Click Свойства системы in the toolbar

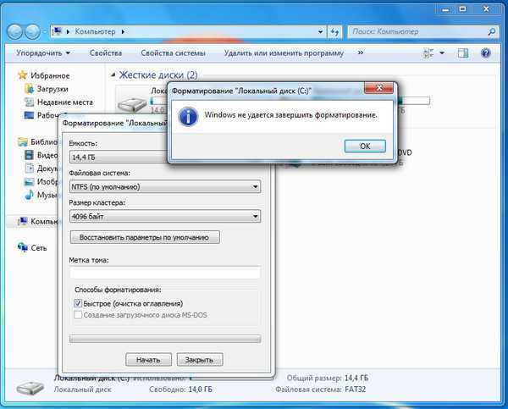pos(173,53)
